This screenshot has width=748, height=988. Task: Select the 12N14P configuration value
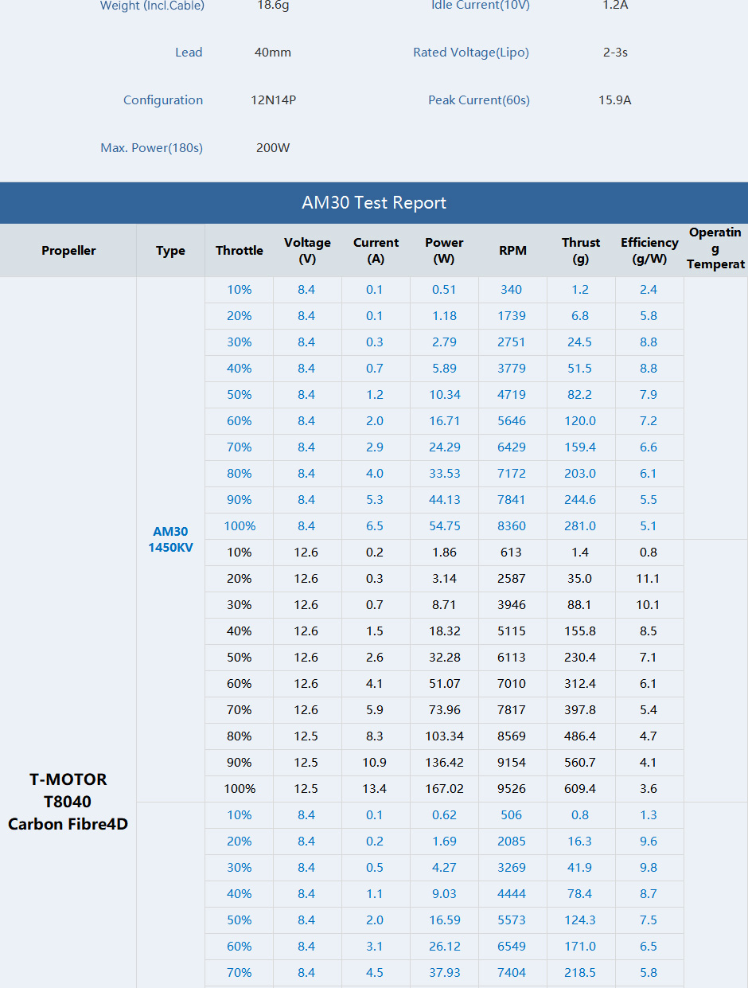tap(274, 100)
